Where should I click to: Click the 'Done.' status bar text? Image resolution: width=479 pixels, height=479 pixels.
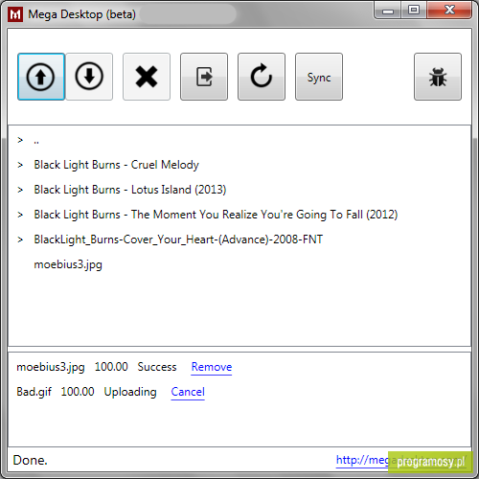(x=30, y=460)
